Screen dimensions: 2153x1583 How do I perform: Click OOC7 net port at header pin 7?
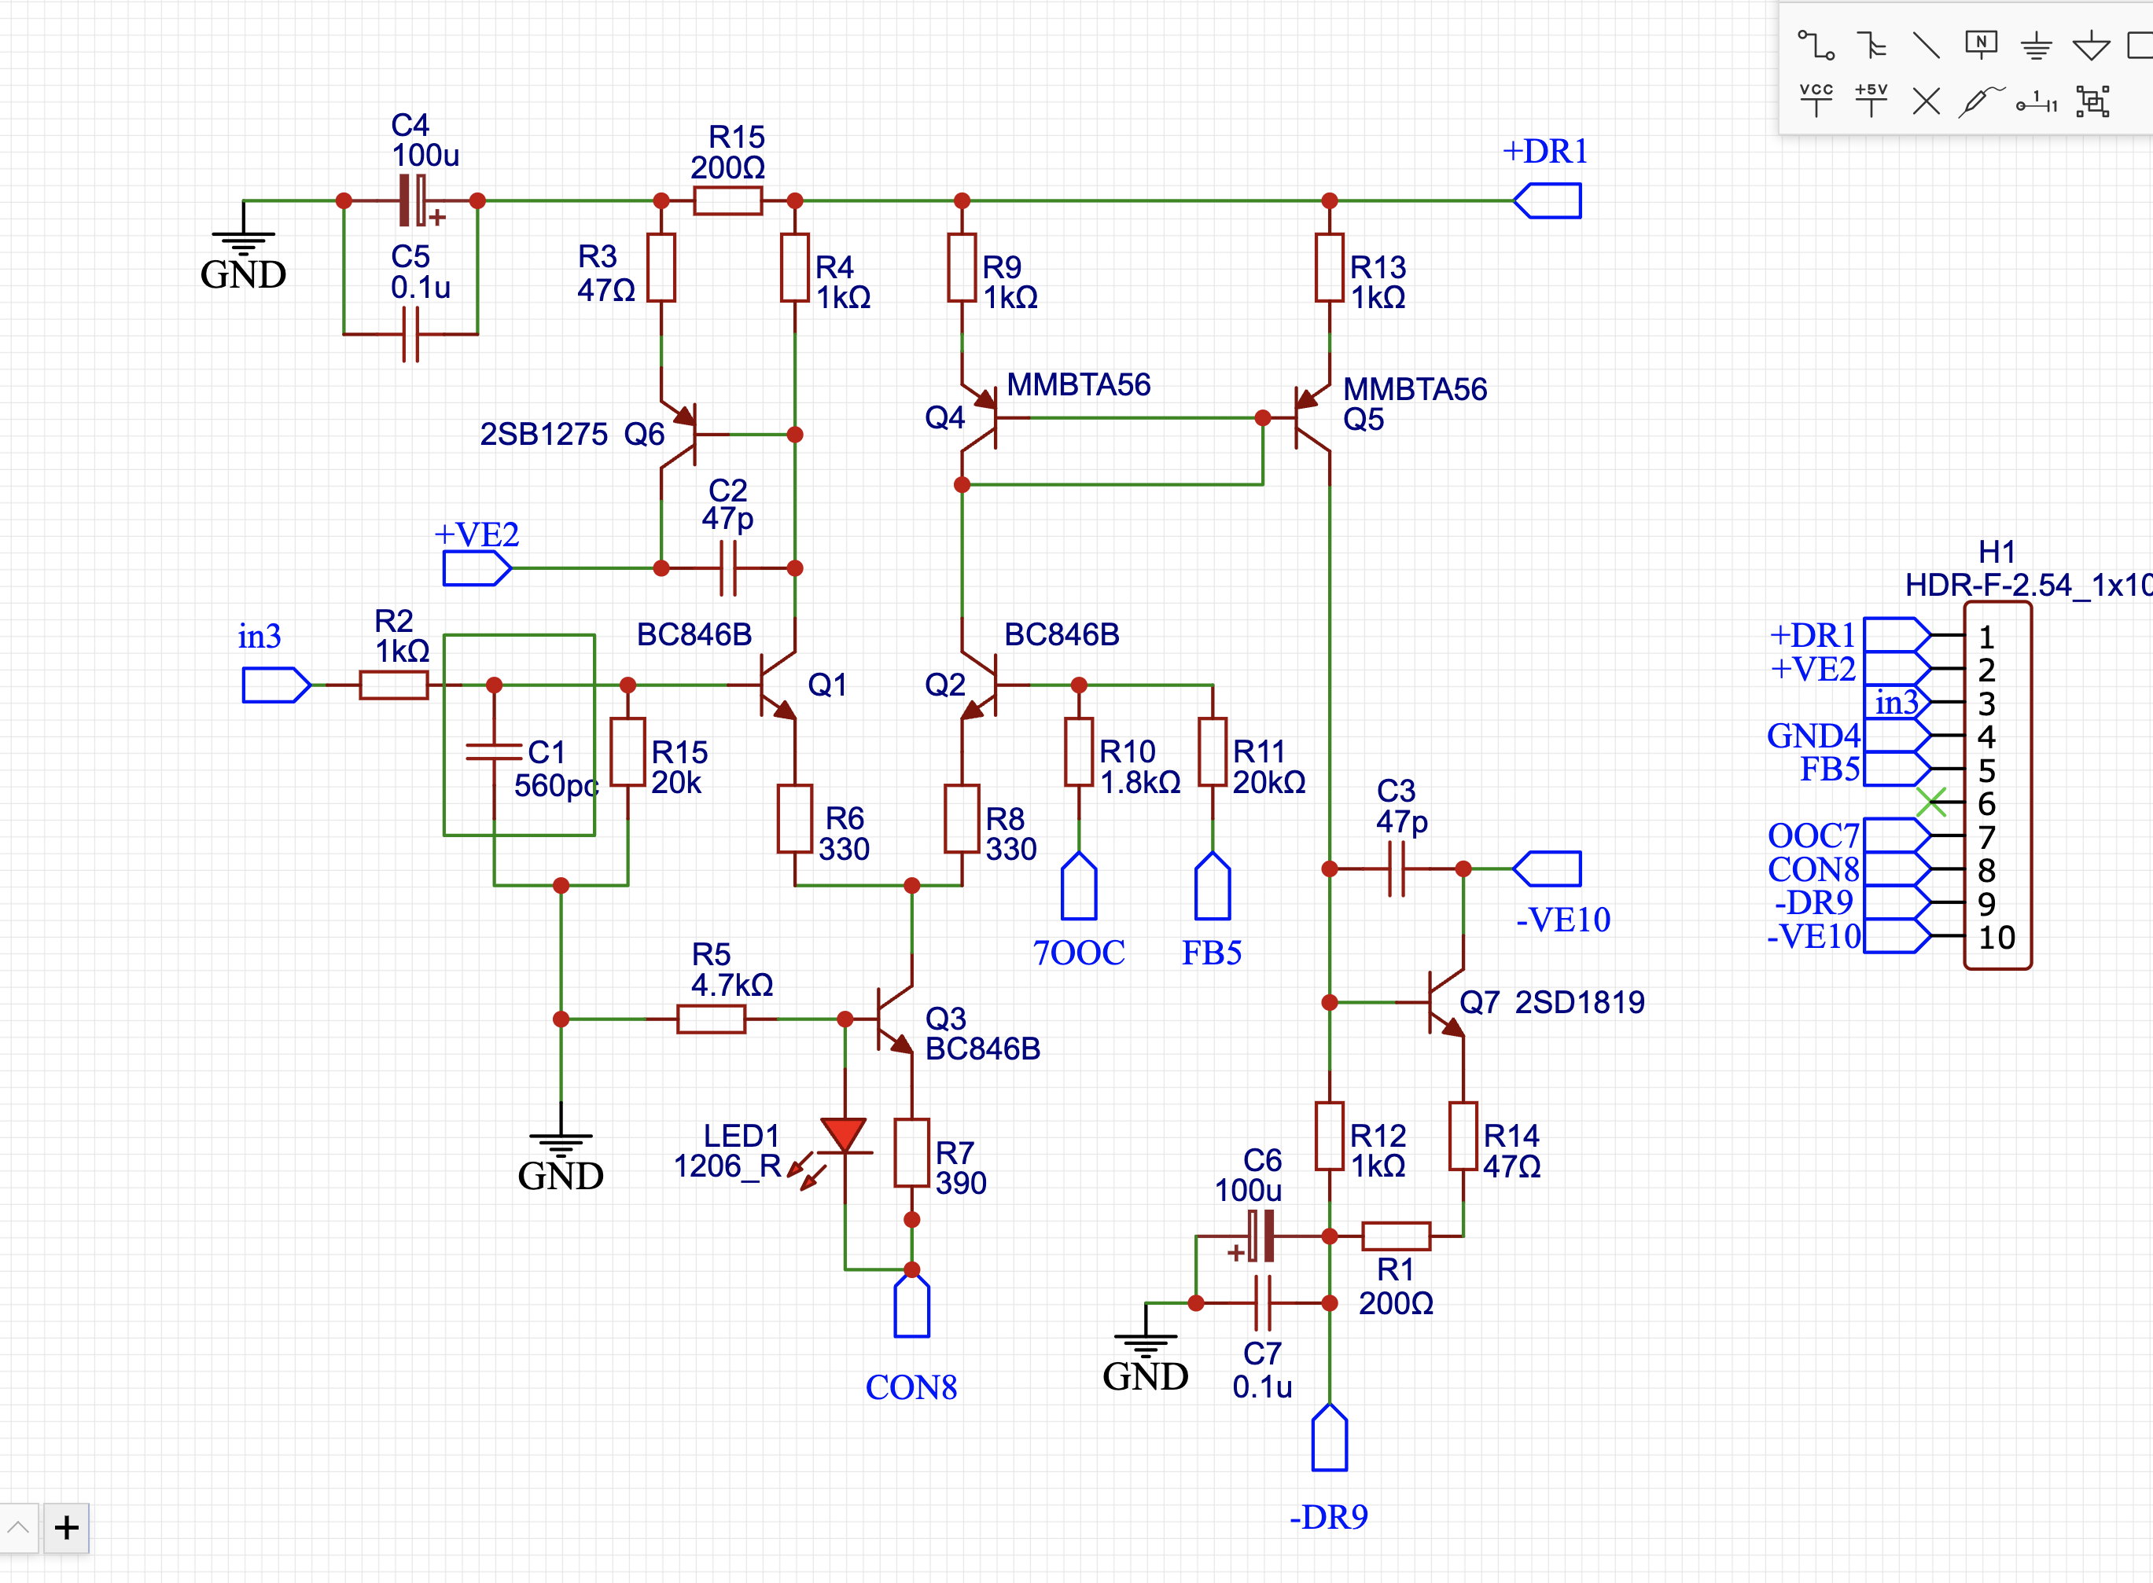coord(1898,836)
